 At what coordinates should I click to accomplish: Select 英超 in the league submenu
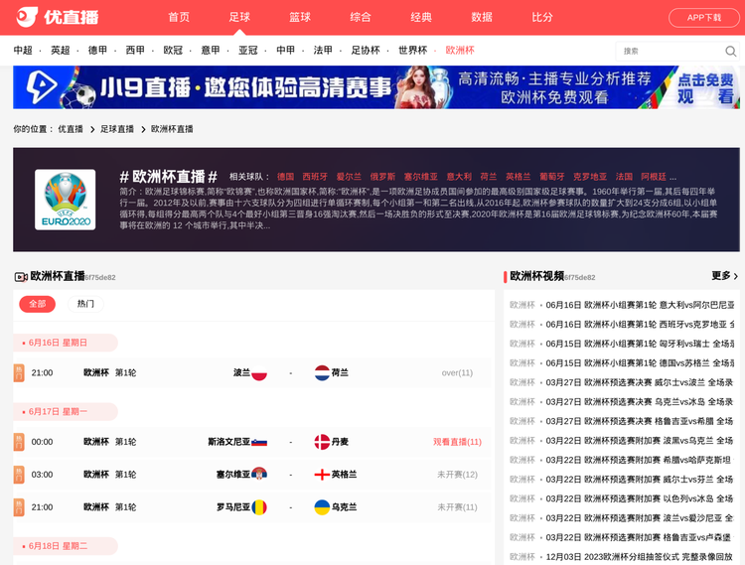pos(61,51)
